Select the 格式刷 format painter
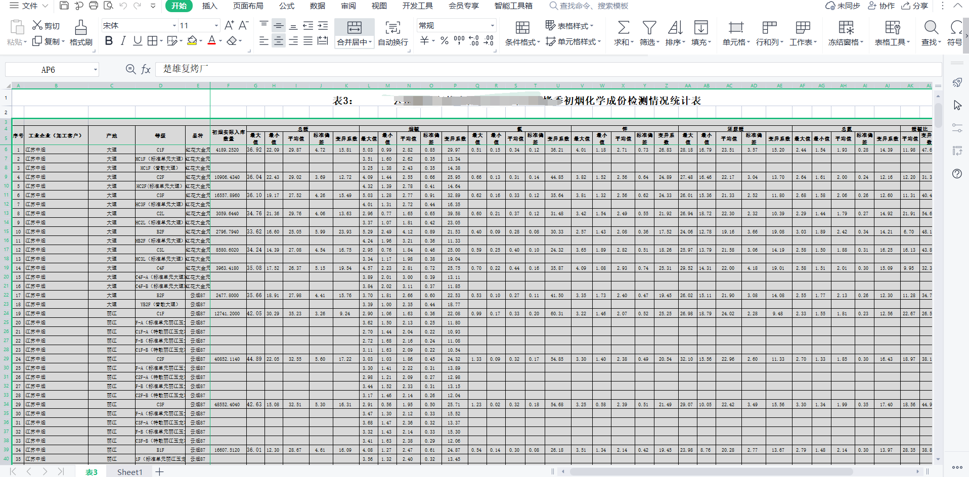 coord(81,33)
